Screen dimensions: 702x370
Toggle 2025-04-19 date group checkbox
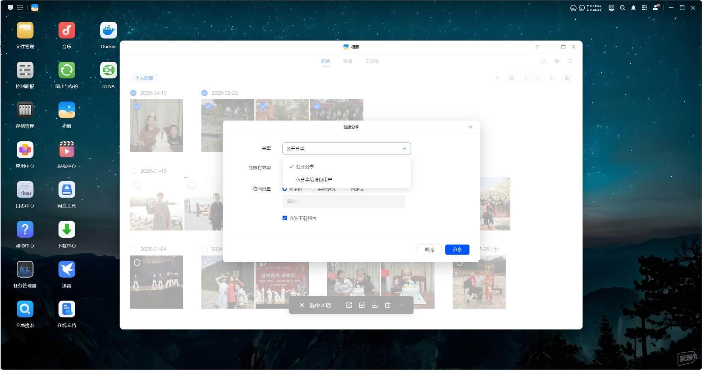coord(133,93)
